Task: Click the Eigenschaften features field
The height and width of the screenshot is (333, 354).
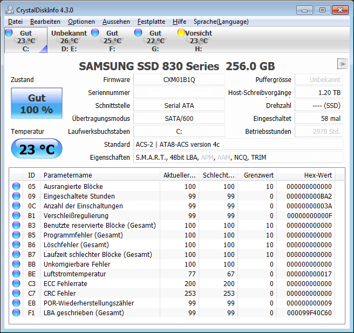Action: pos(238,158)
